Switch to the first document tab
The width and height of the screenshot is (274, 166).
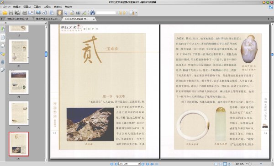(x=18, y=19)
